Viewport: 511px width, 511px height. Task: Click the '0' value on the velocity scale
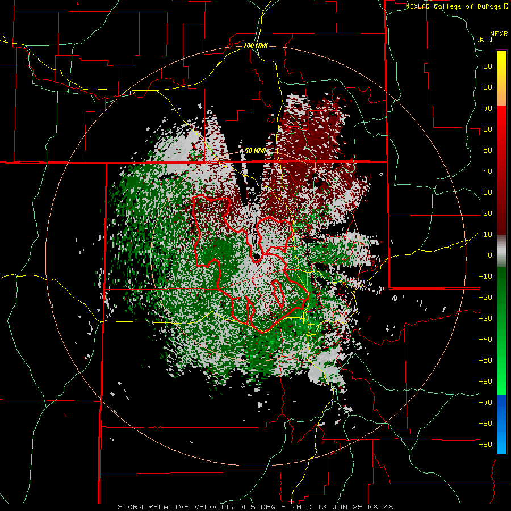point(490,256)
